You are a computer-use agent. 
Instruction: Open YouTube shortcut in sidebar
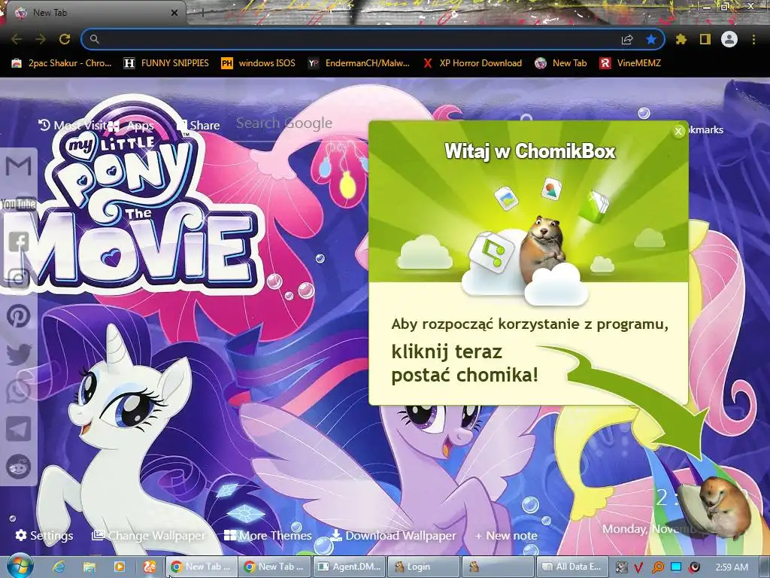[x=19, y=203]
